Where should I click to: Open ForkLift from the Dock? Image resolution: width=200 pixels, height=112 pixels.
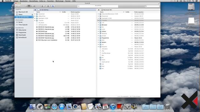pos(134,106)
